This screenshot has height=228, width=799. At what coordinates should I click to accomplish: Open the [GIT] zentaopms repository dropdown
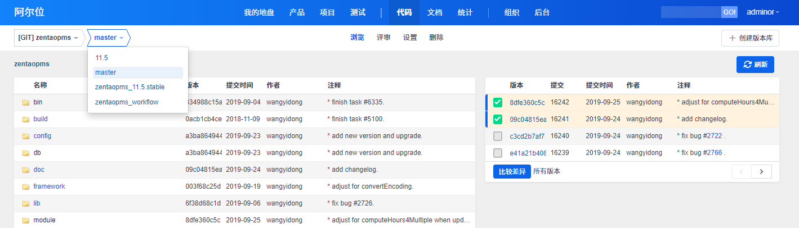click(48, 38)
